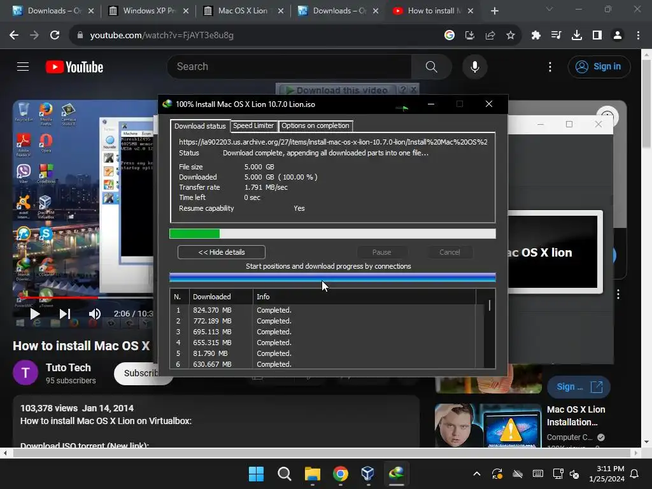Search with voice microphone
This screenshot has height=489, width=652.
coord(474,66)
